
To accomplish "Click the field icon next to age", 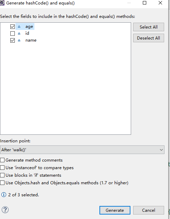I will 19,26.
